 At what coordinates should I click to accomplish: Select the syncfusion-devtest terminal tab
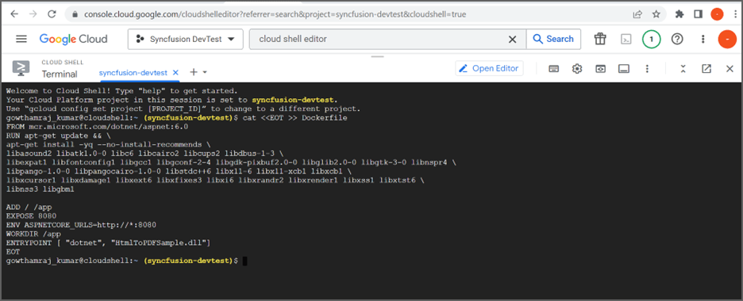click(x=133, y=73)
